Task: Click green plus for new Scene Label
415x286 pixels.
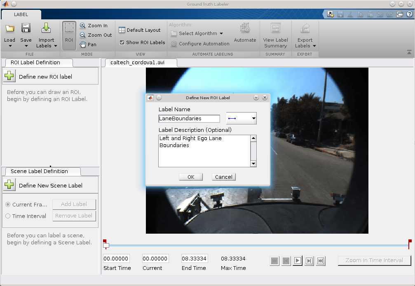Action: click(9, 184)
